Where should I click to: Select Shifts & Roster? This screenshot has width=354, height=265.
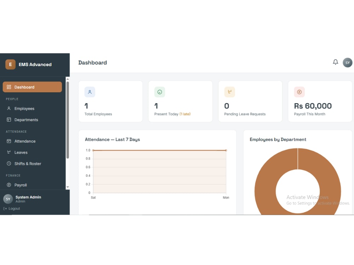click(x=32, y=164)
